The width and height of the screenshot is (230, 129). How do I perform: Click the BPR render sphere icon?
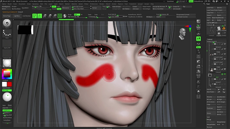(x=198, y=22)
